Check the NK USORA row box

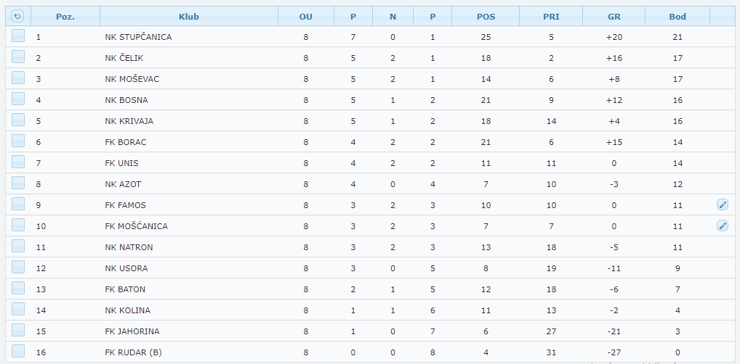(x=18, y=268)
